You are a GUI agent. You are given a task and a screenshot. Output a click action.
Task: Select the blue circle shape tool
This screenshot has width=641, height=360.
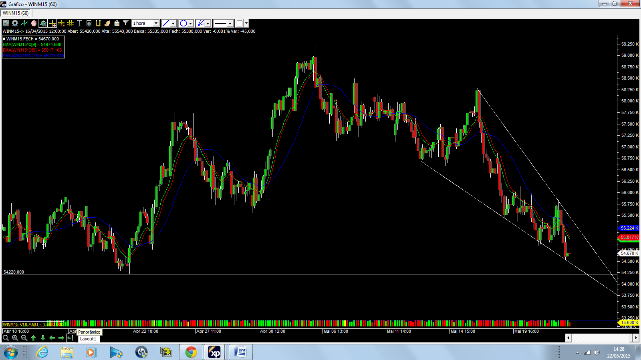pyautogui.click(x=183, y=23)
